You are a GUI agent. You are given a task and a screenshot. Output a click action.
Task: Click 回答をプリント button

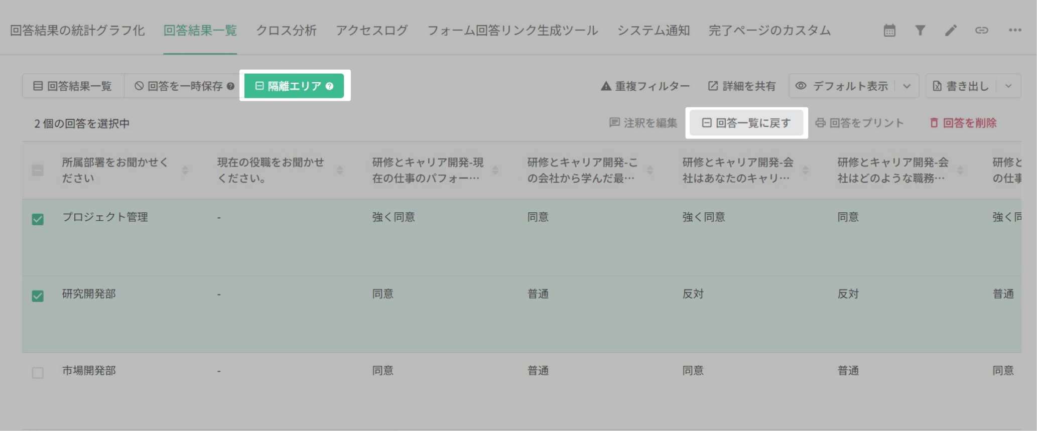point(859,123)
